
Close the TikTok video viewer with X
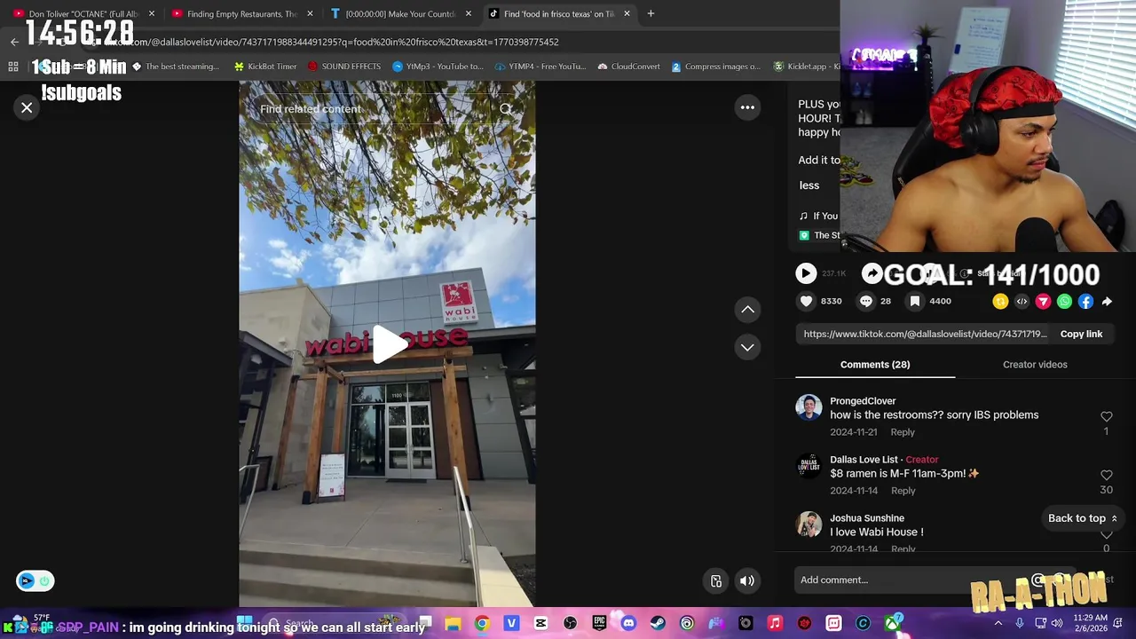click(27, 107)
